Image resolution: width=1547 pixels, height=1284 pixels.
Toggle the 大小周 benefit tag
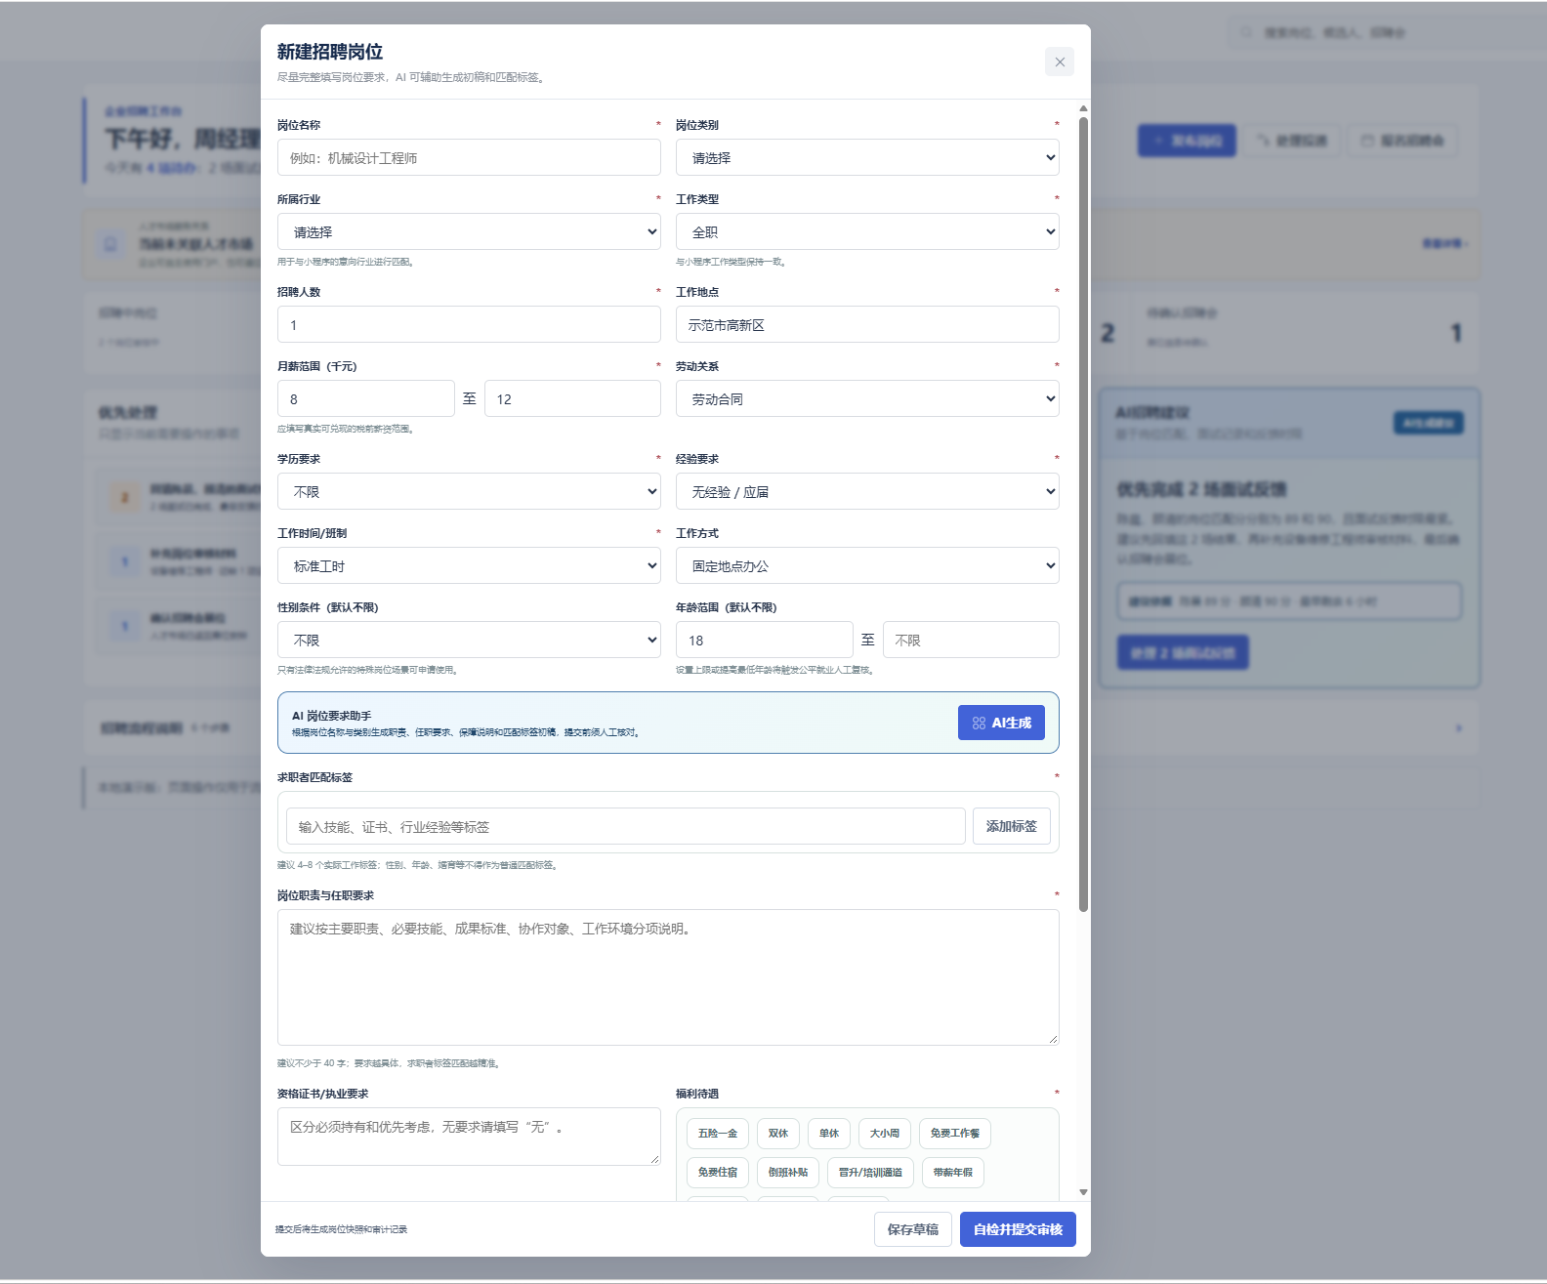(885, 1133)
